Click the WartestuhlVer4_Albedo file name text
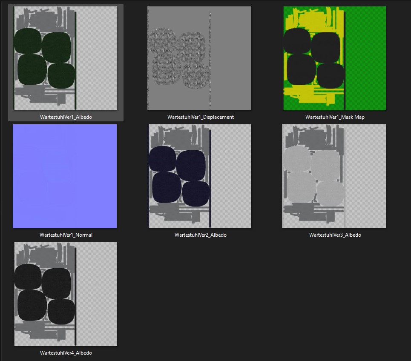 pyautogui.click(x=66, y=353)
